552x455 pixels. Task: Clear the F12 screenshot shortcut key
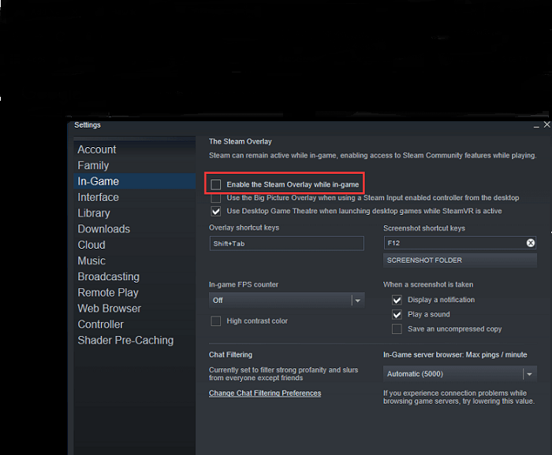point(531,242)
